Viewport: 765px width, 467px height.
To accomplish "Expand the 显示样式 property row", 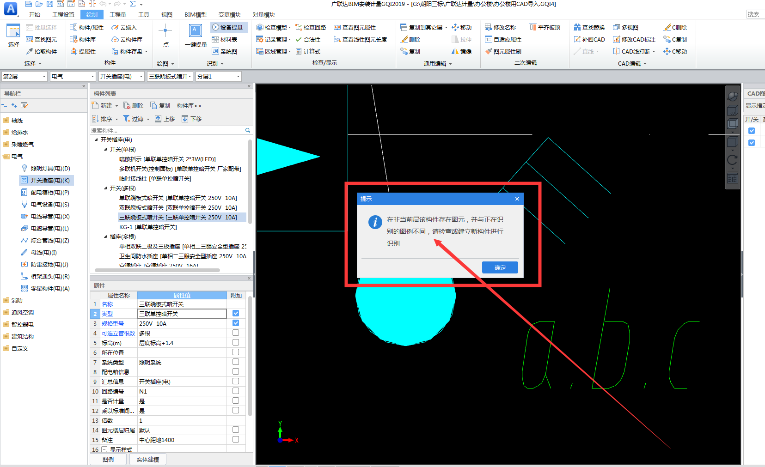I will click(104, 449).
